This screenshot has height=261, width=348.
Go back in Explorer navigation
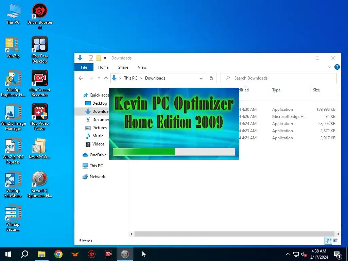tap(81, 78)
